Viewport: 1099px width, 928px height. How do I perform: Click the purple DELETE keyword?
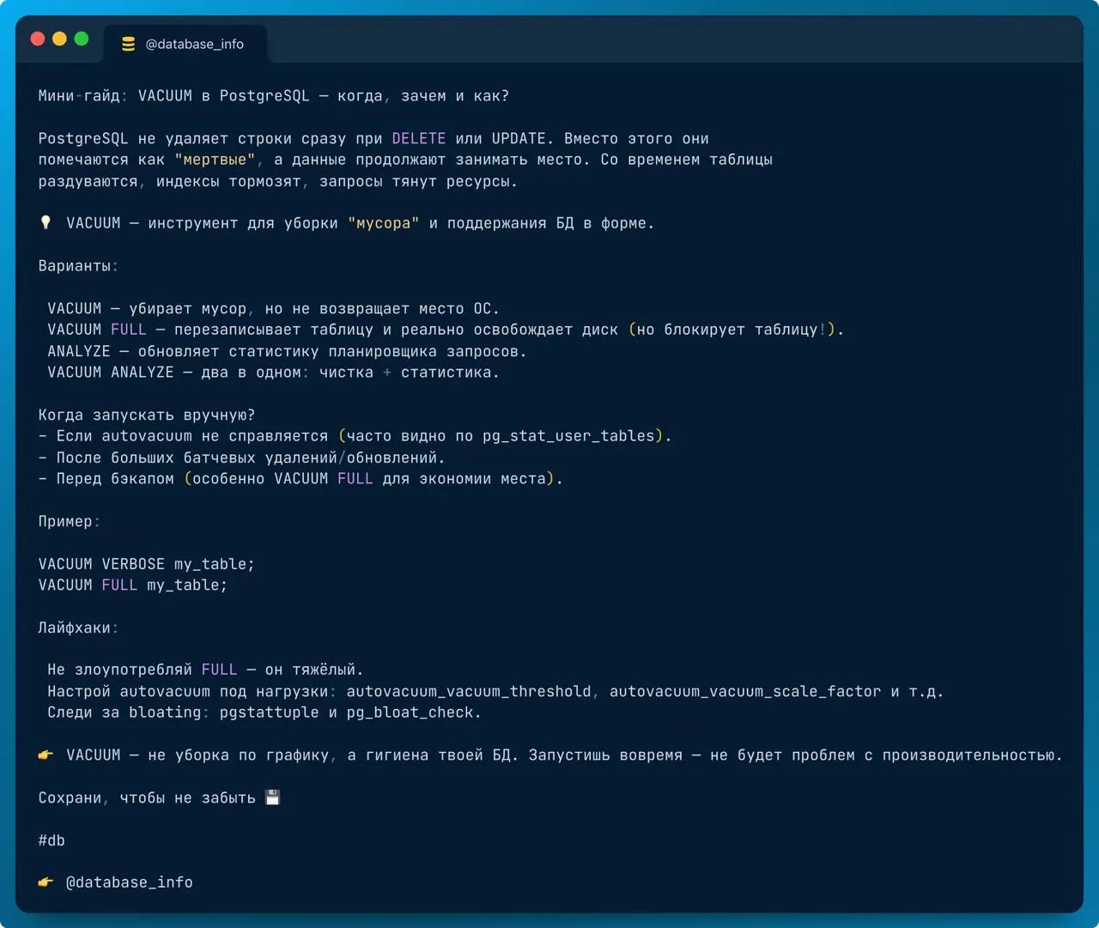tap(419, 138)
